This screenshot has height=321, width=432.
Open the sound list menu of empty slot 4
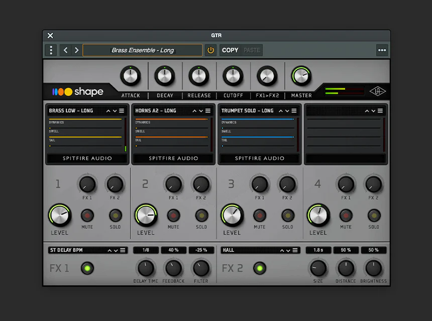tap(380, 111)
